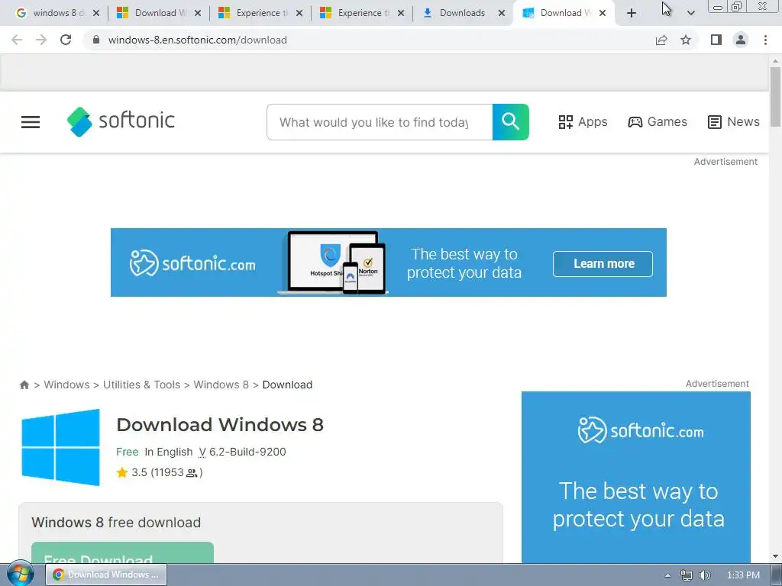Go forward in browser history

tap(41, 40)
